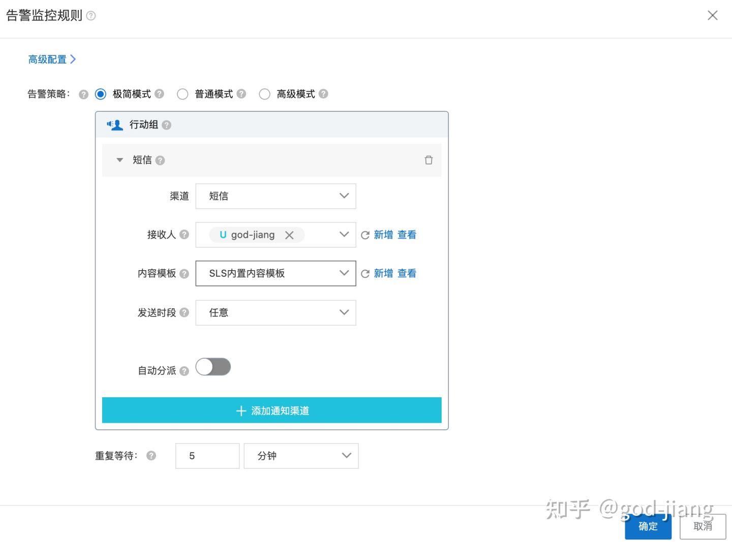732x542 pixels.
Task: Click help icon beside 内容模板 label
Action: (185, 274)
